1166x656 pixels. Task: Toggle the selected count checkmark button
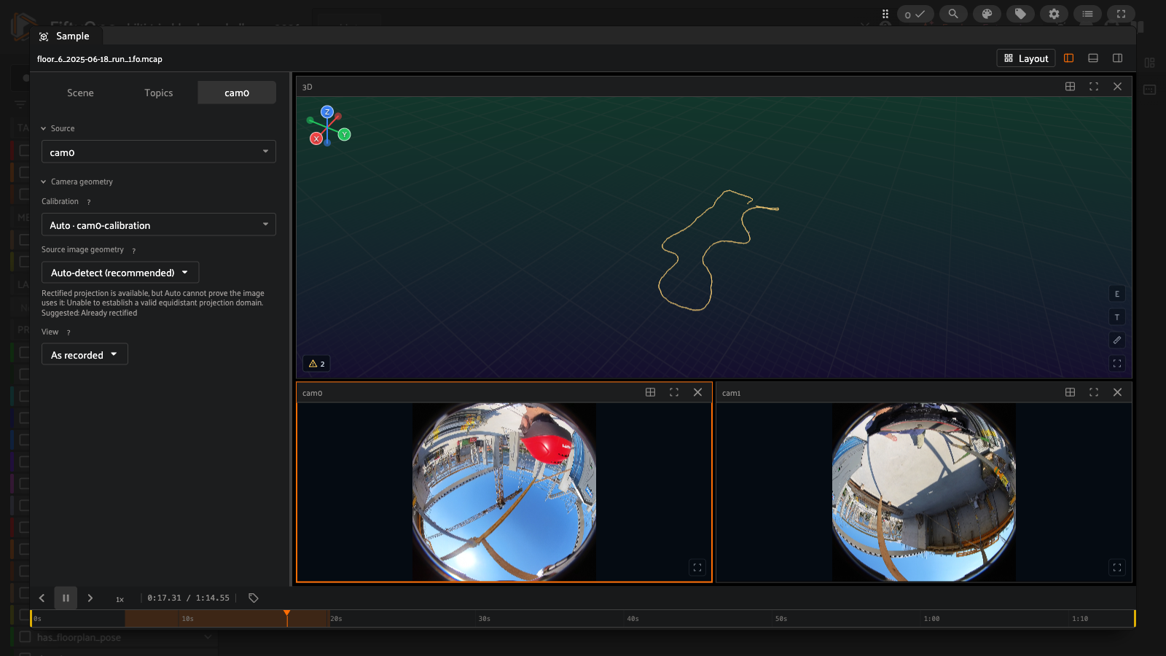915,14
